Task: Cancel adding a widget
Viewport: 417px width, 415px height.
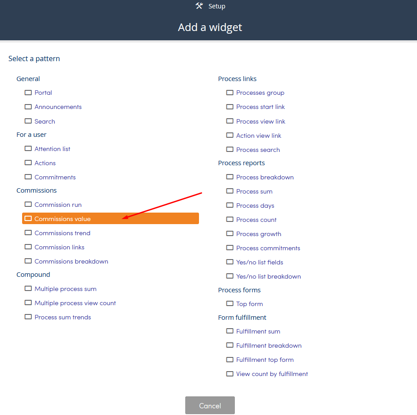Action: [x=210, y=405]
